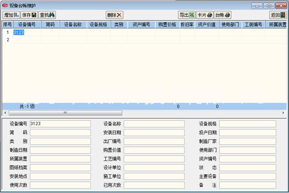Click the 备注 input field
Viewport: 289px width, 193px height.
point(248,185)
